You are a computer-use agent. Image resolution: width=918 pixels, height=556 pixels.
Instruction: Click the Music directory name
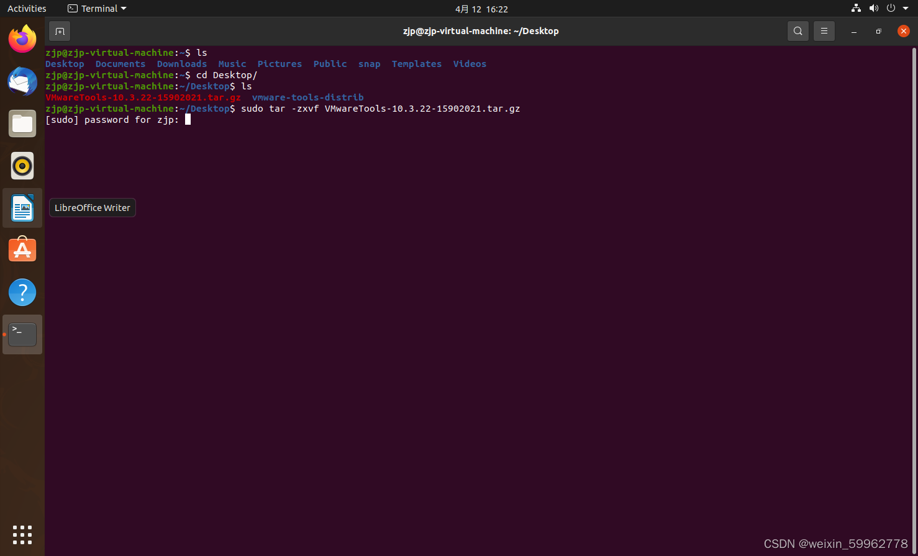232,64
